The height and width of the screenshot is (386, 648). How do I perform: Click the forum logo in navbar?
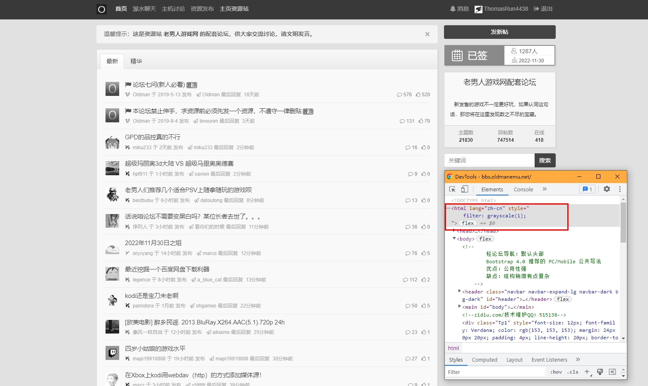tap(101, 9)
